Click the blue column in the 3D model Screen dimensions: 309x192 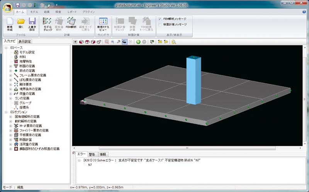(x=194, y=80)
